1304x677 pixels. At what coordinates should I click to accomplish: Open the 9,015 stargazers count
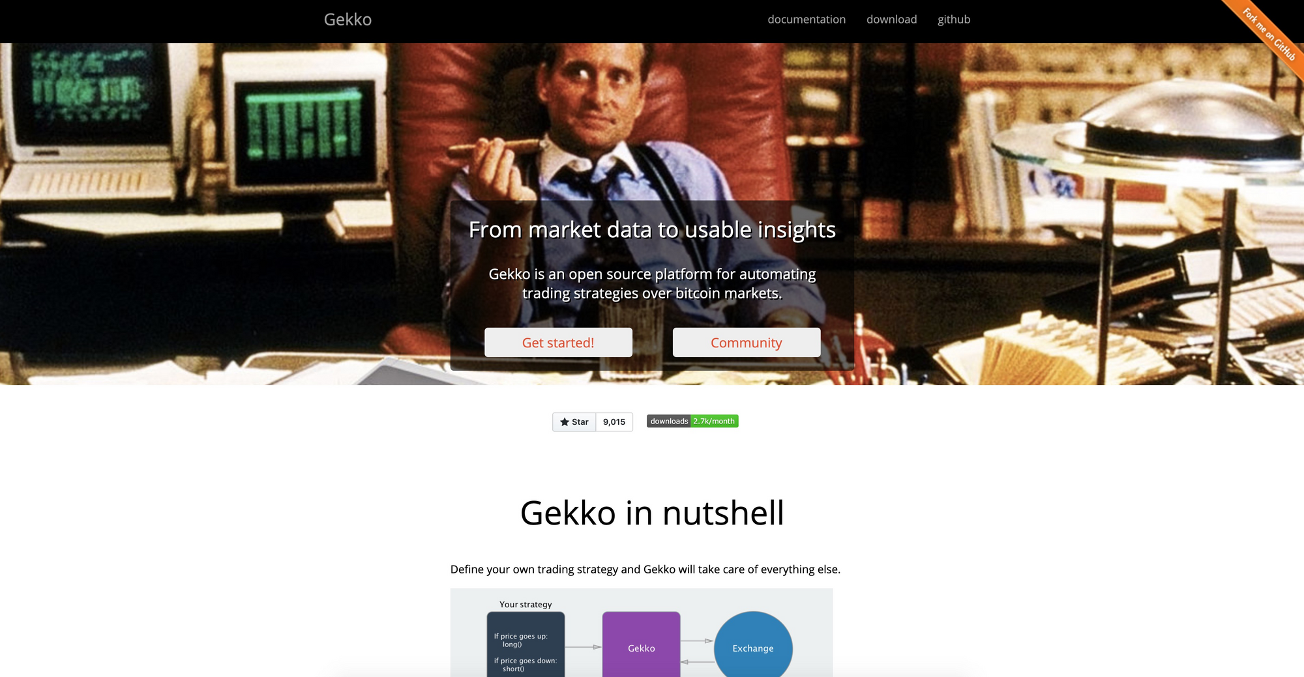pyautogui.click(x=614, y=422)
